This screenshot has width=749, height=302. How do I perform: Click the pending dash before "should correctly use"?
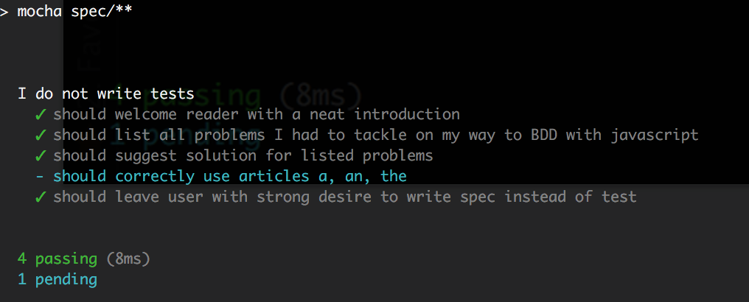tap(41, 177)
